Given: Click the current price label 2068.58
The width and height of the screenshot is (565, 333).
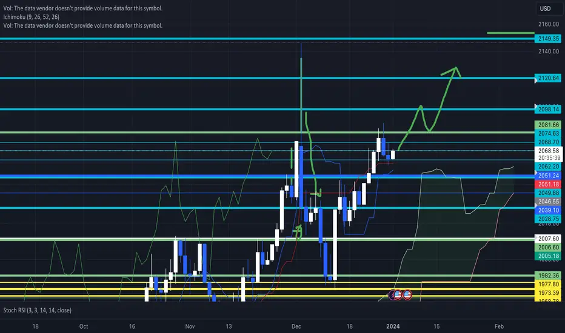Looking at the screenshot, I should click(x=549, y=151).
